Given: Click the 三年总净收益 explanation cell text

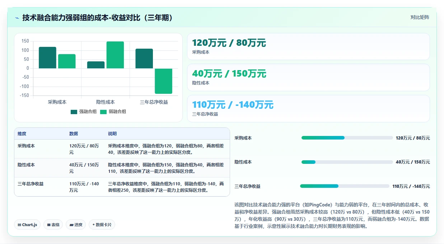Looking at the screenshot, I should 166,187.
